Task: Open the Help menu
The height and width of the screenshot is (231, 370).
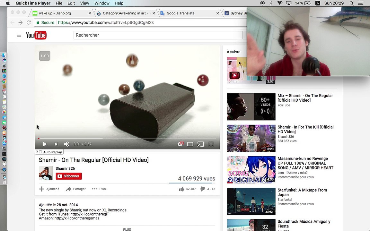Action: coord(119,3)
